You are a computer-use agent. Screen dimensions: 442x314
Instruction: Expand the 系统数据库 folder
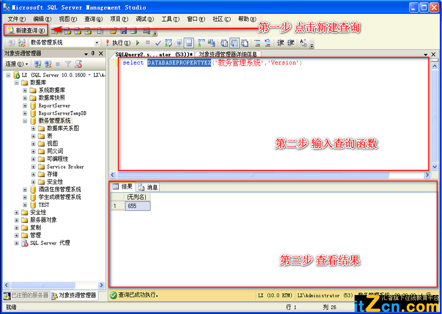pyautogui.click(x=25, y=90)
